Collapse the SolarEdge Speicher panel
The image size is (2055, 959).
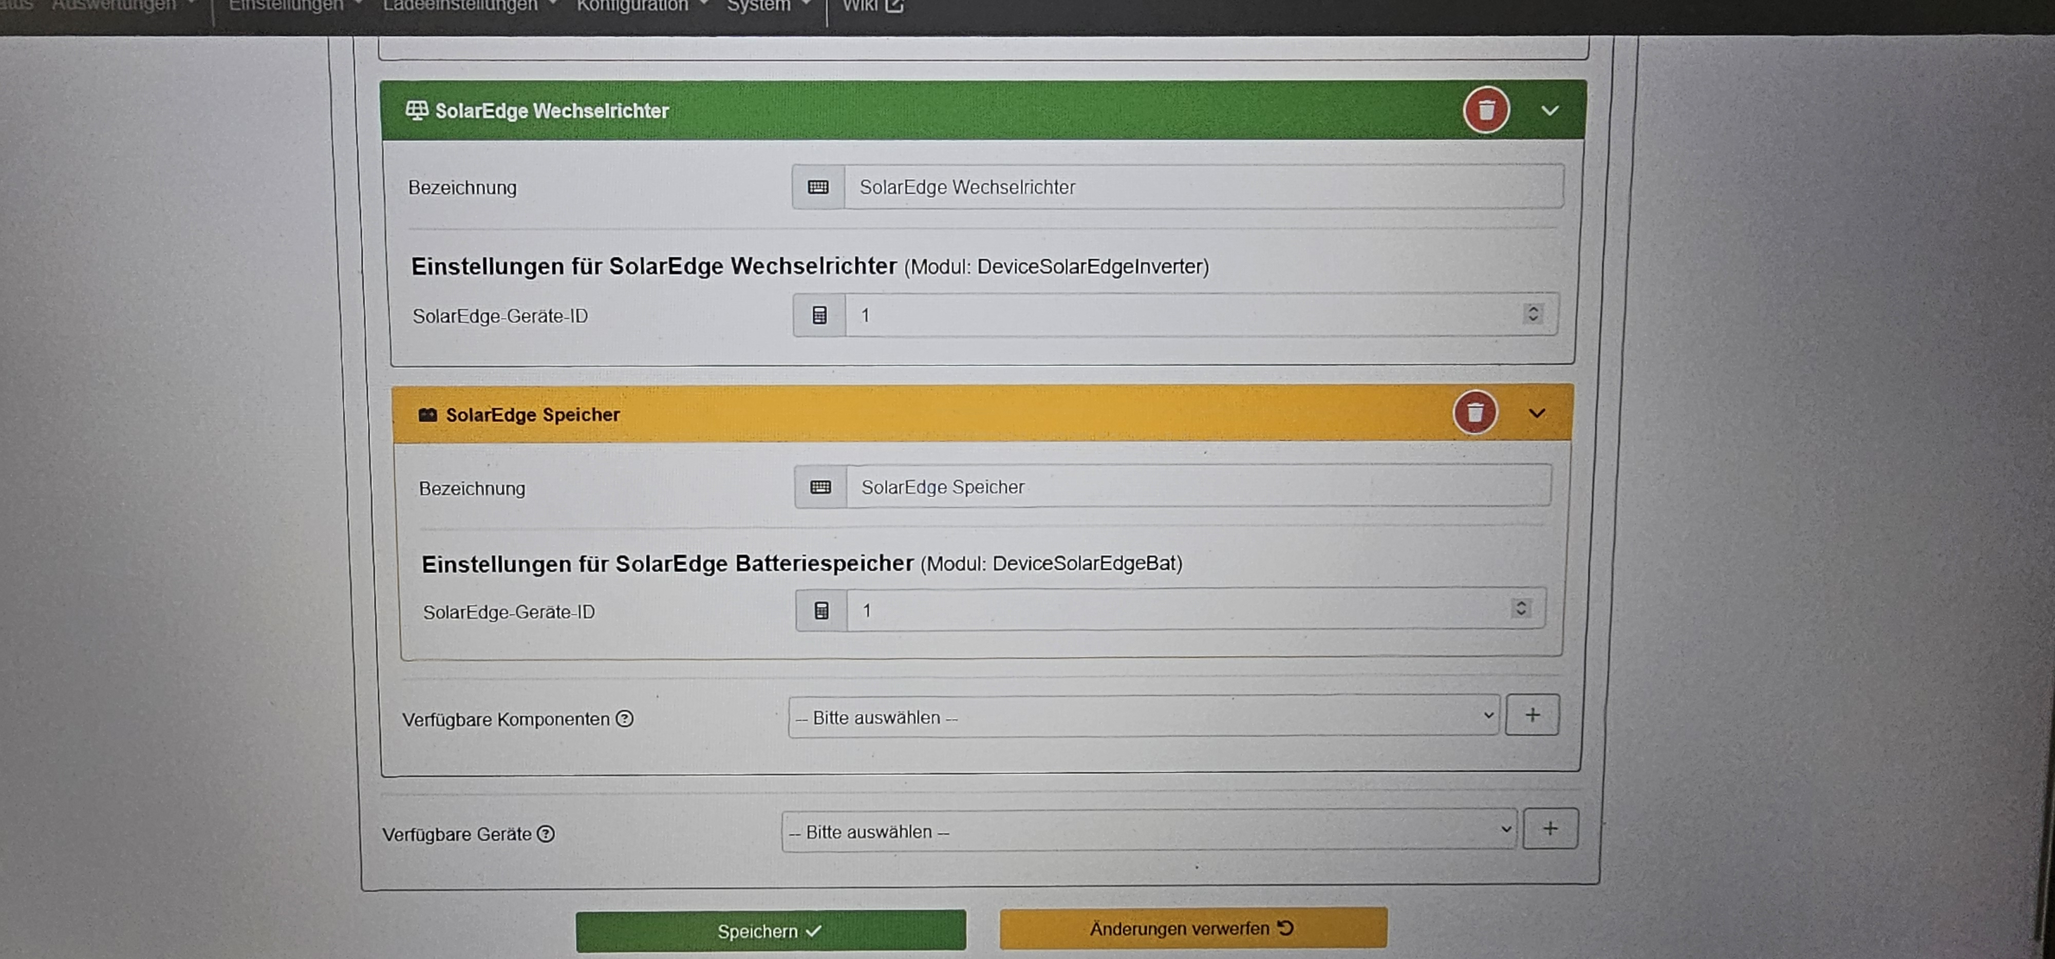[1537, 413]
